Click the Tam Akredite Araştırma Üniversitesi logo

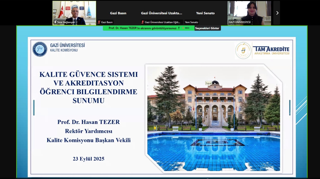[263, 51]
